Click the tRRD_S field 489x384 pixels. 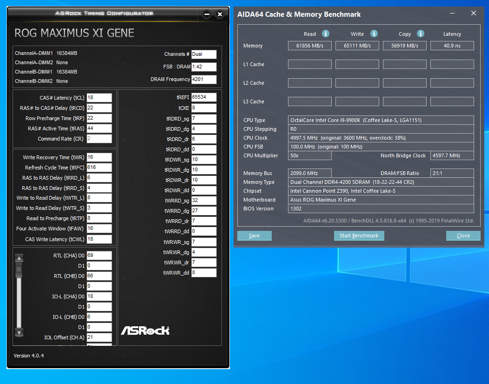tap(99, 188)
